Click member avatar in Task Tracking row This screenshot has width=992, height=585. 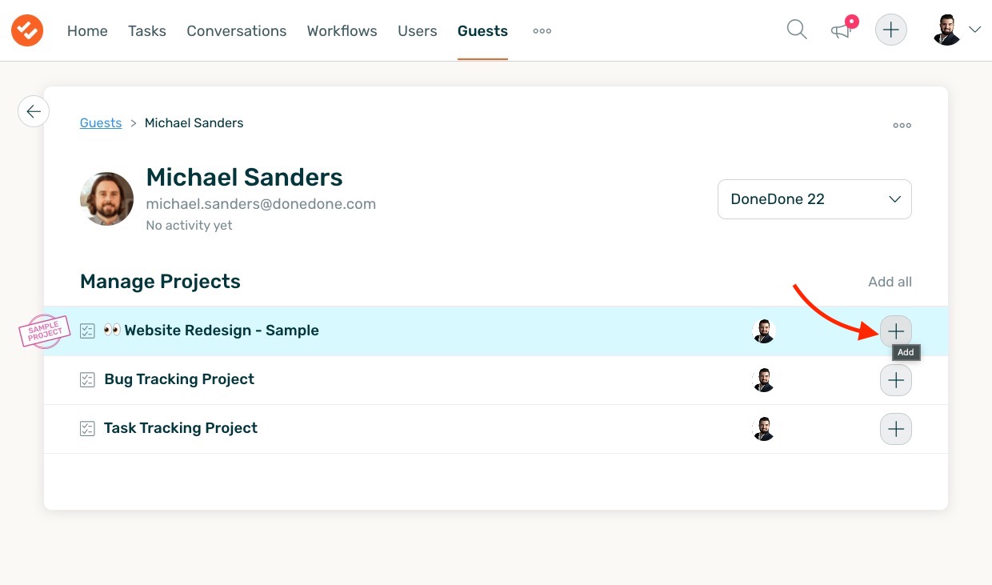[x=764, y=429]
